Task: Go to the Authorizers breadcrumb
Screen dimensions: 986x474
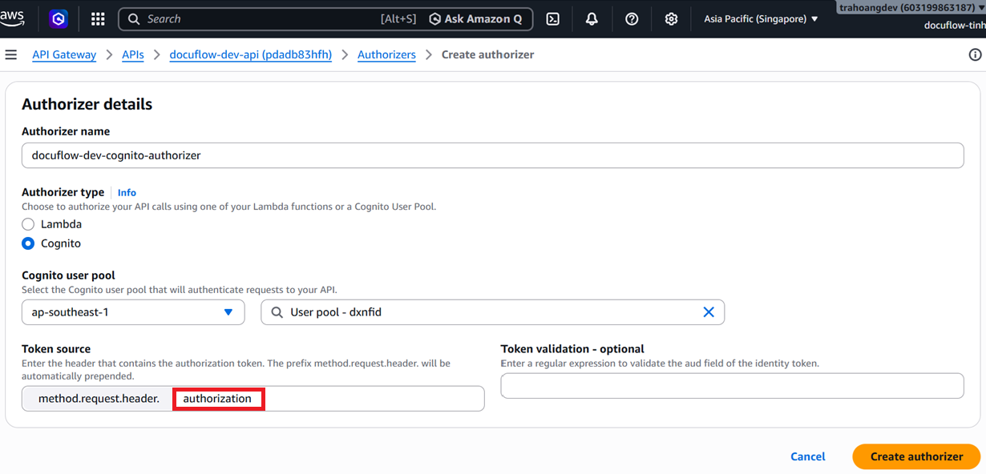Action: tap(386, 54)
